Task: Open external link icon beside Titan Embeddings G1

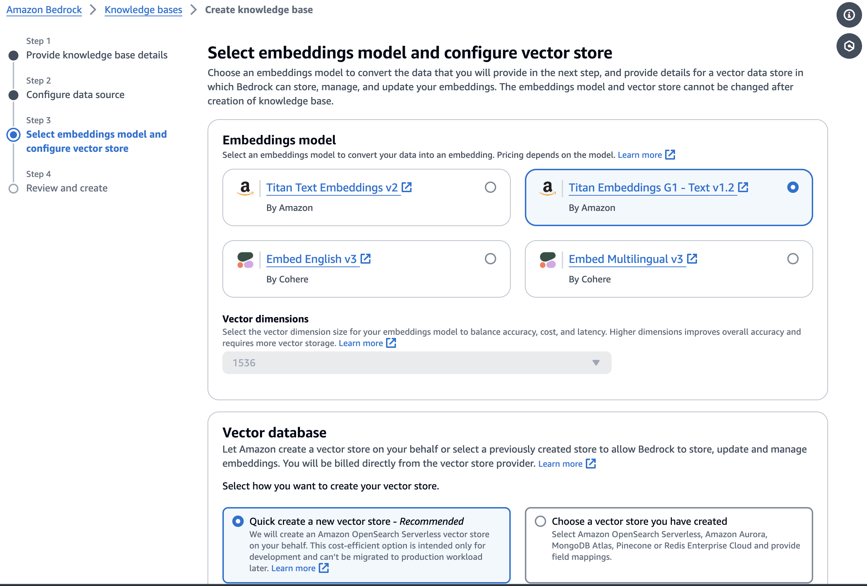Action: 743,187
